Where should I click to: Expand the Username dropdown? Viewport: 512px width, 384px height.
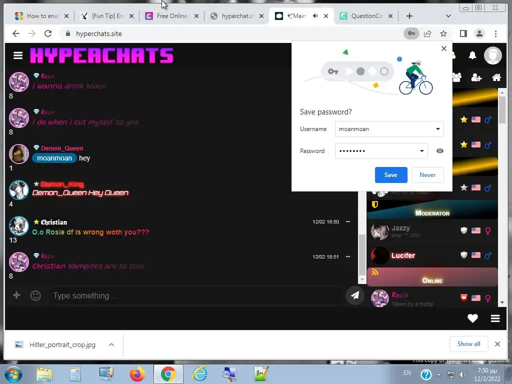[x=438, y=129]
